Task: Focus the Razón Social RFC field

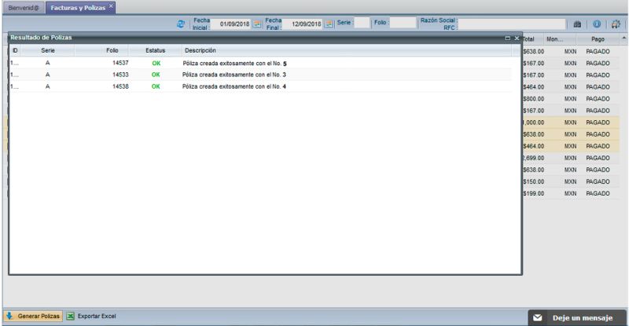Action: pos(513,24)
